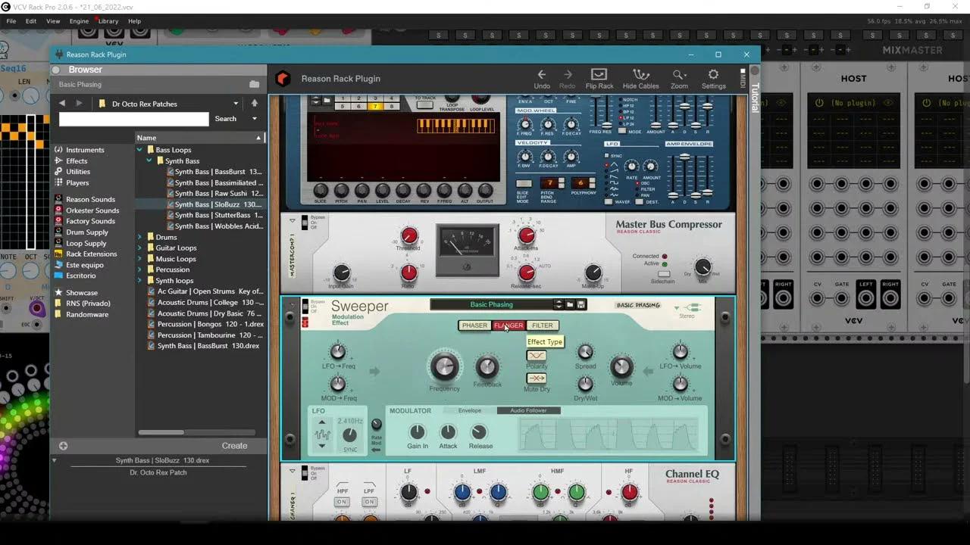
Task: Collapse the Bass Loops folder
Action: 139,150
